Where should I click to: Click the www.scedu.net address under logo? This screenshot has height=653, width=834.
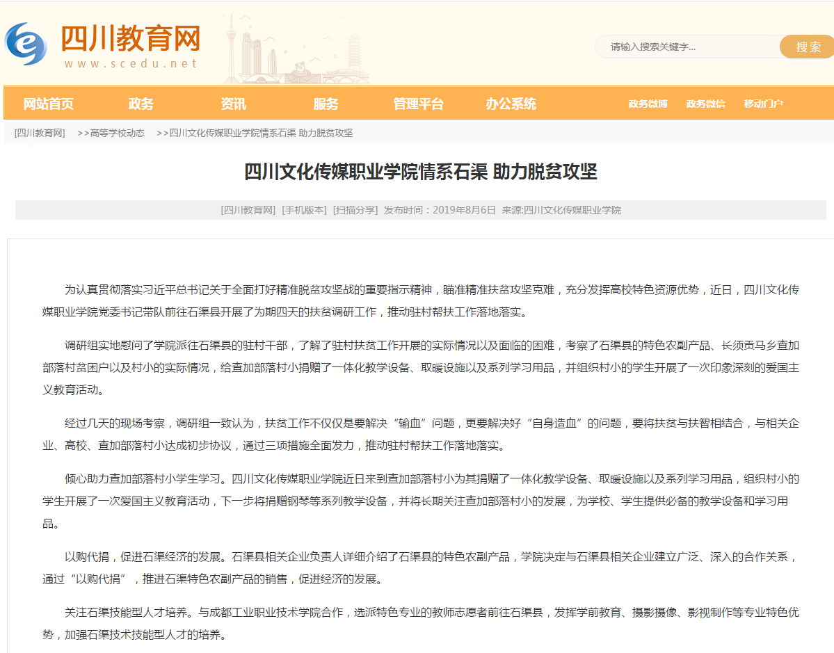click(131, 63)
